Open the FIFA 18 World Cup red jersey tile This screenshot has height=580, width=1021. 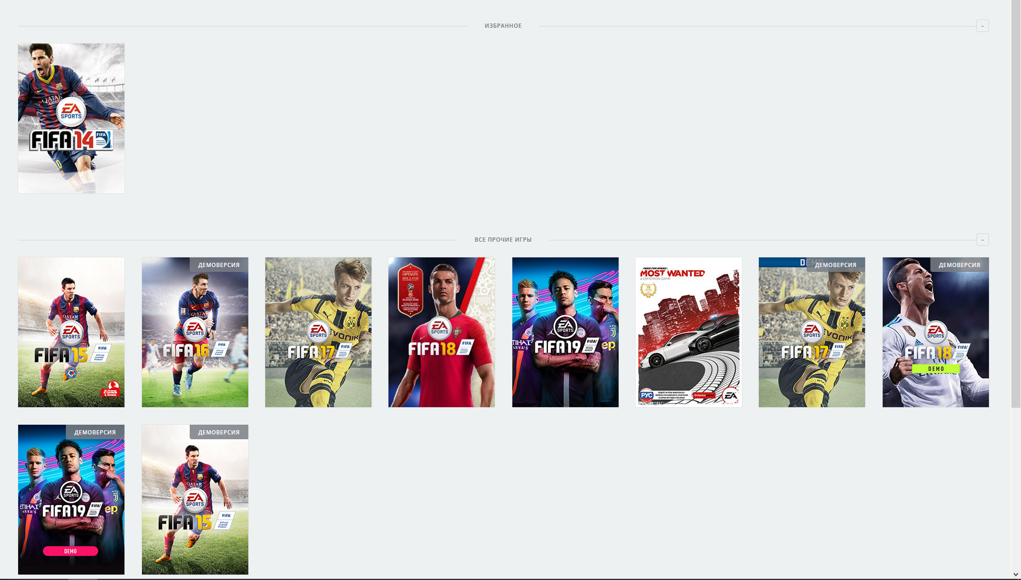[442, 332]
